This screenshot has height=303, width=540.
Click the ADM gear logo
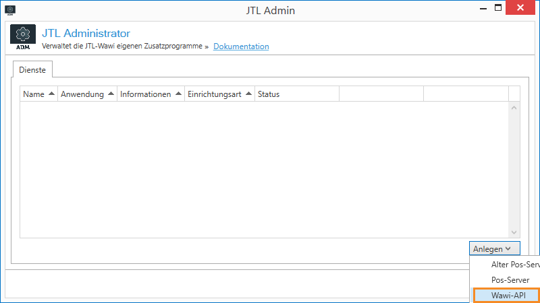23,38
